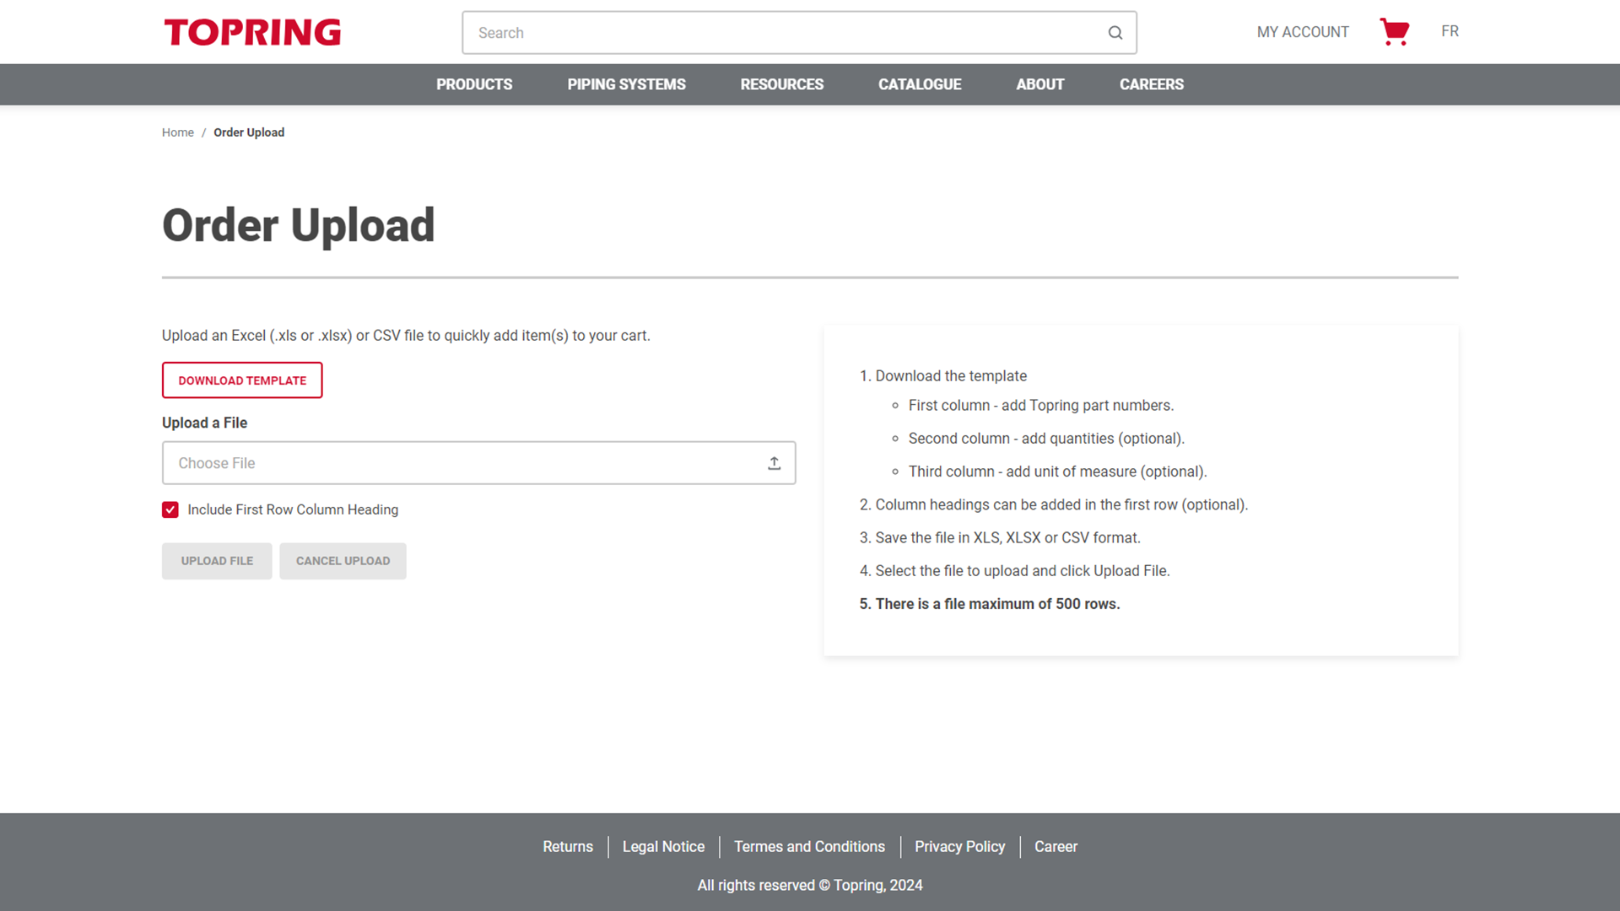Click 'Third column - add unit of measure (optional).'
The height and width of the screenshot is (911, 1620).
pyautogui.click(x=1057, y=472)
